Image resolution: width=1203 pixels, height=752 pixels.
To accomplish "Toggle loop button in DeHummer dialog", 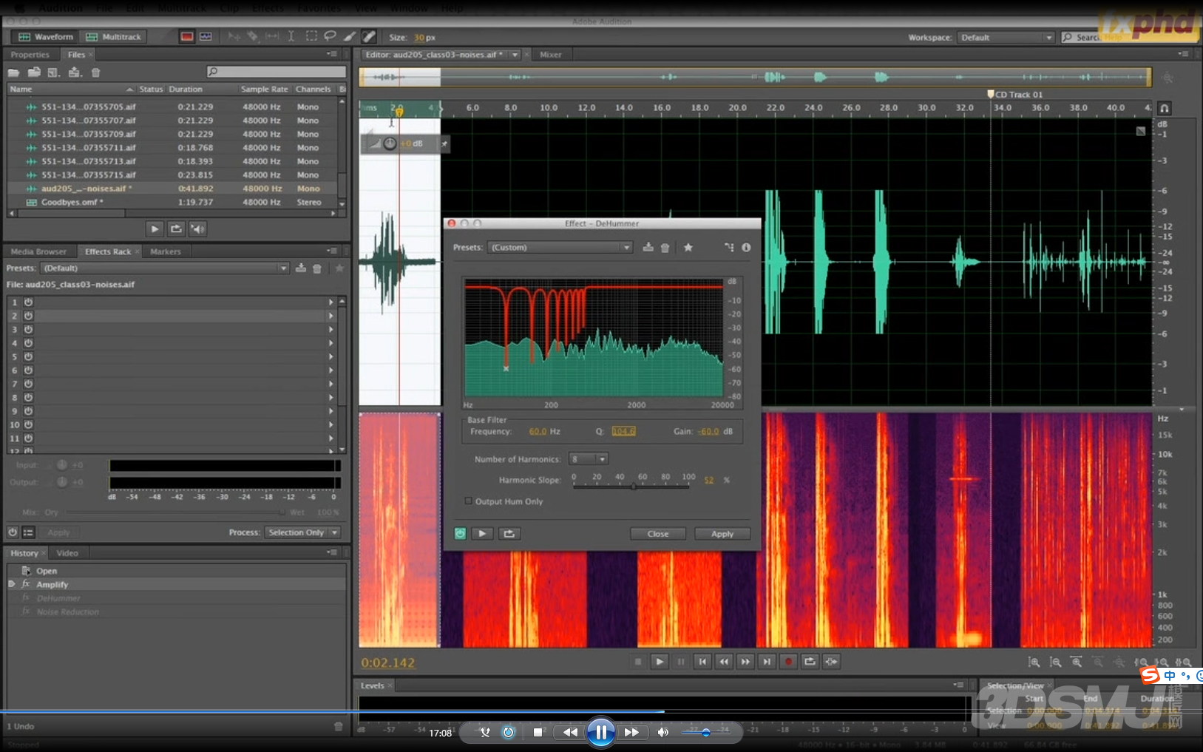I will click(509, 534).
